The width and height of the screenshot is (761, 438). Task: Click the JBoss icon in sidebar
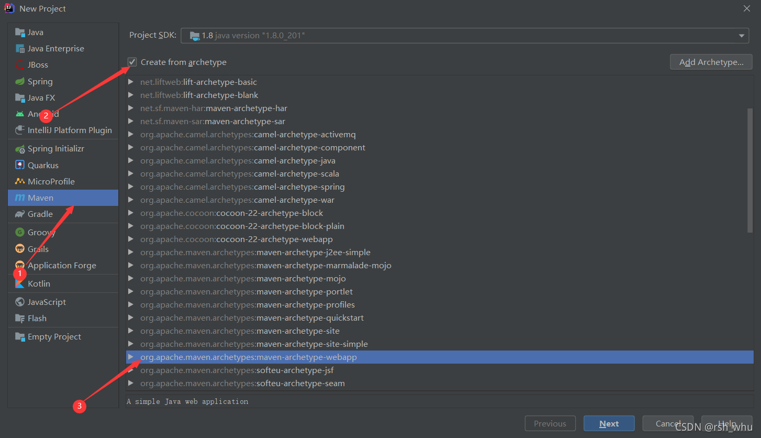pos(20,64)
